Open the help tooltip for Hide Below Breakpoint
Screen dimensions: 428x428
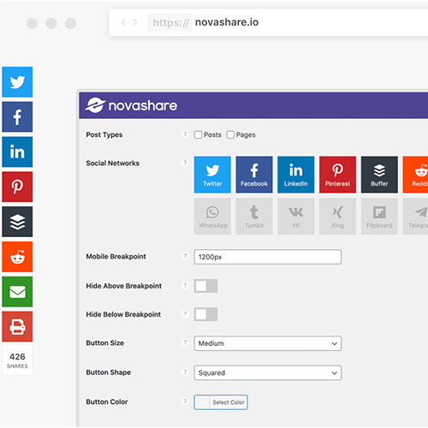pos(185,314)
